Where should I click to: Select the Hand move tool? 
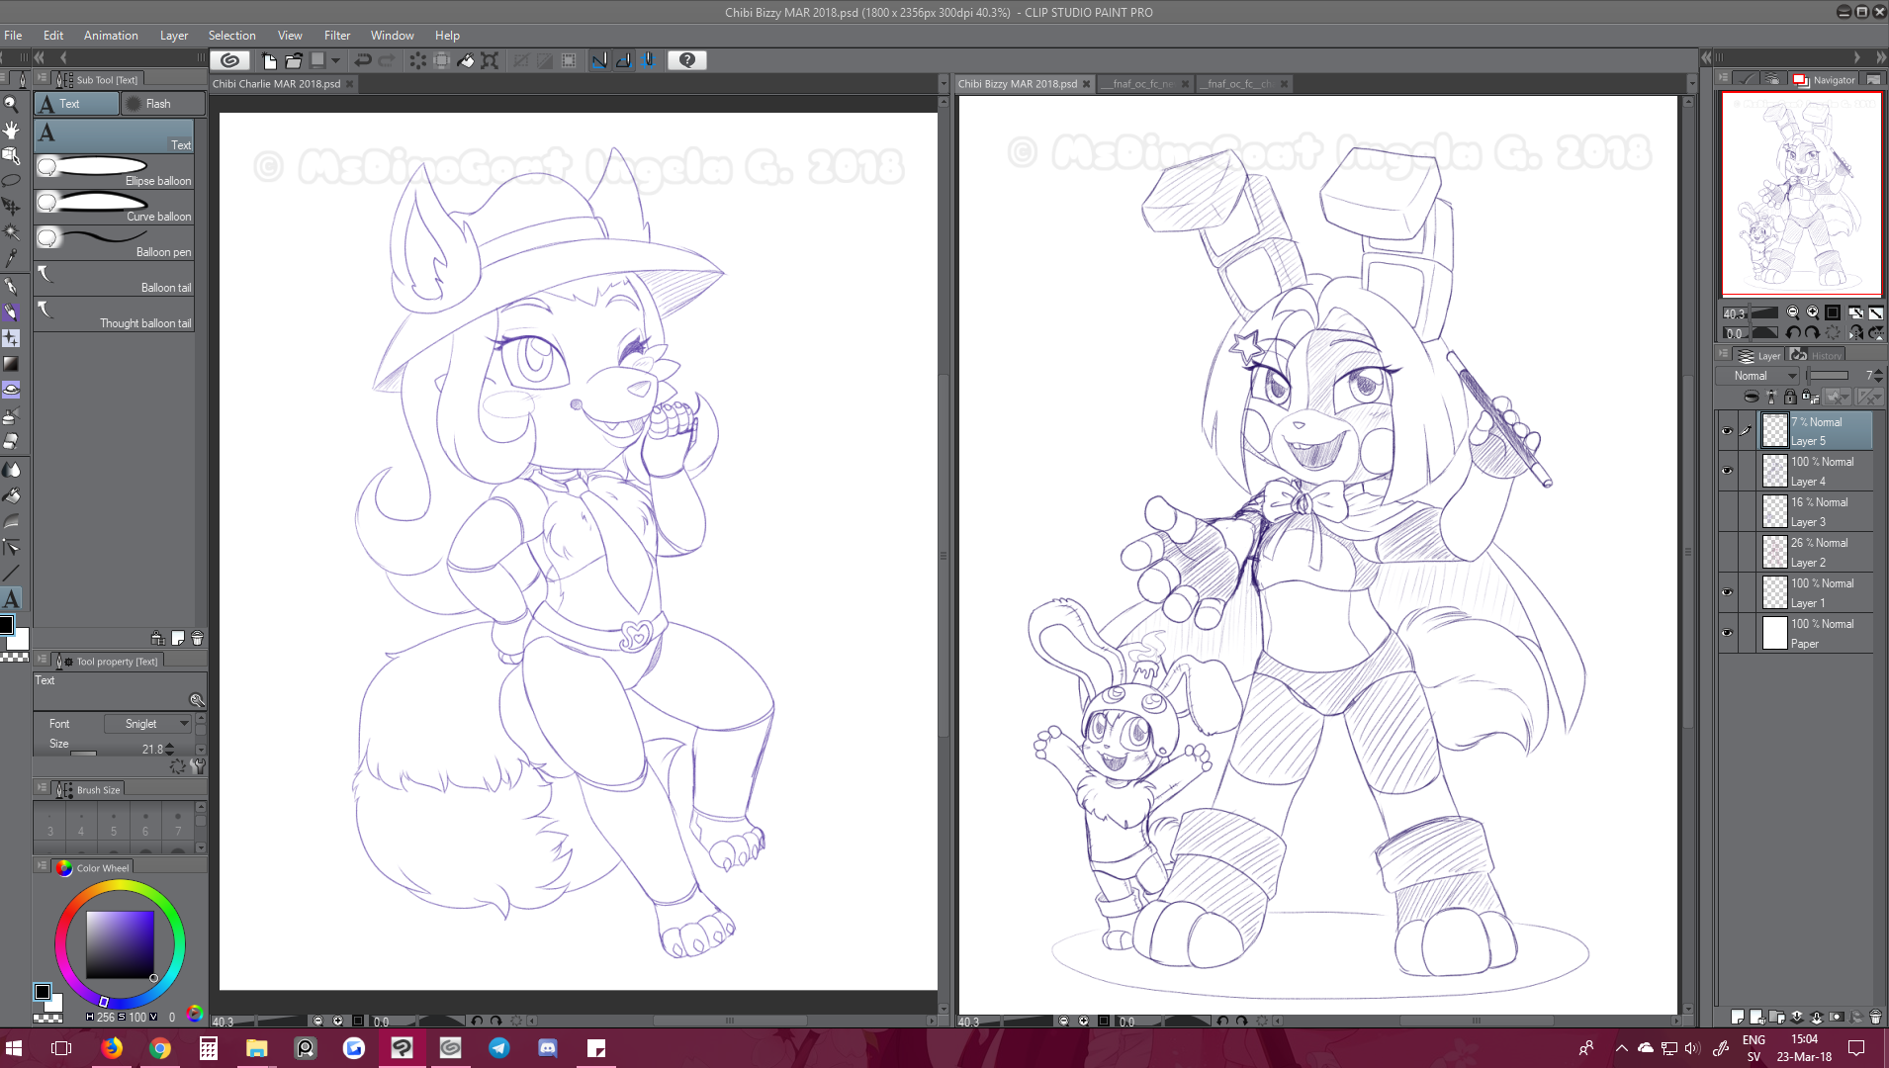pyautogui.click(x=11, y=130)
